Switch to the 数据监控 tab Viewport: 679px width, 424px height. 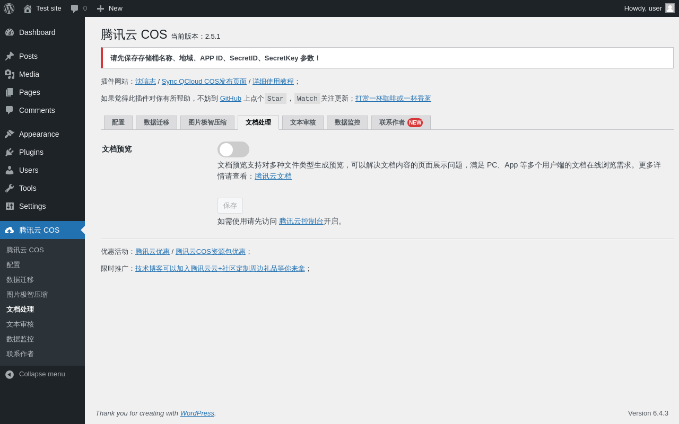coord(347,122)
